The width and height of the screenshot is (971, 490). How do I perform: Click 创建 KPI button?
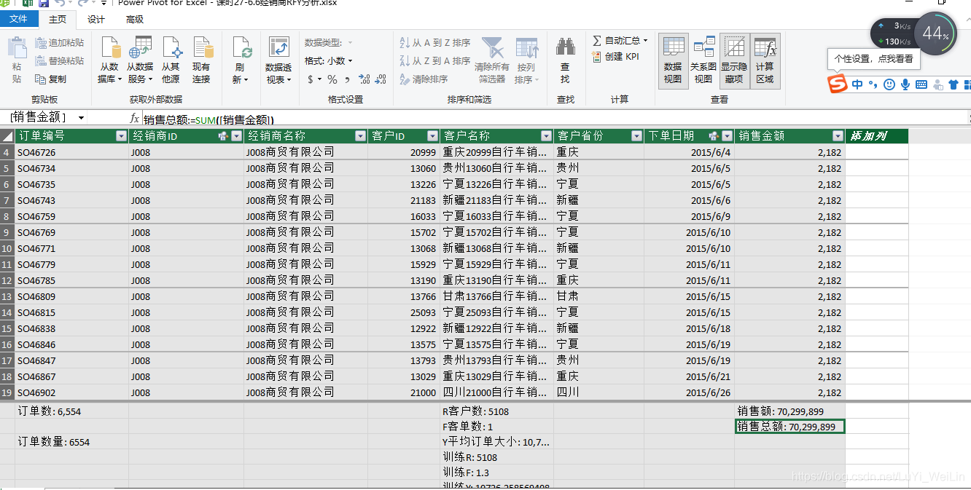tap(615, 56)
